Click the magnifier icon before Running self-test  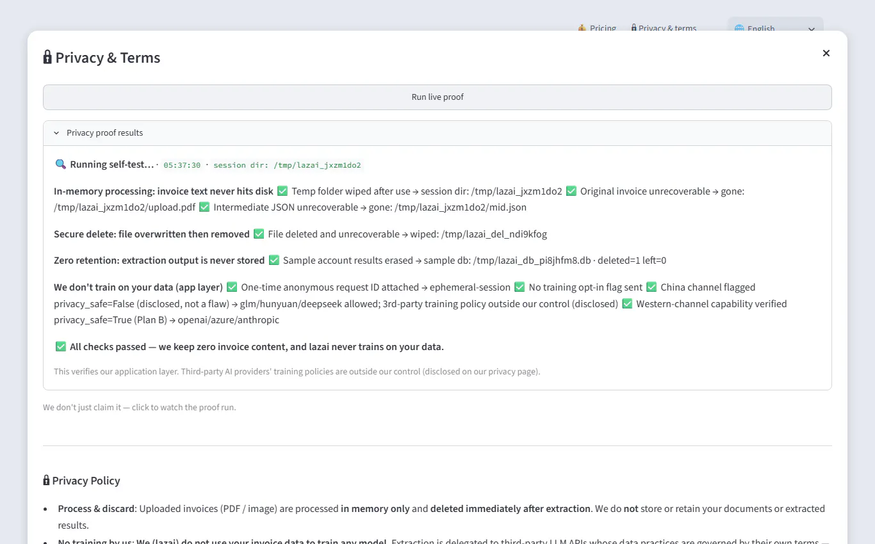(61, 164)
